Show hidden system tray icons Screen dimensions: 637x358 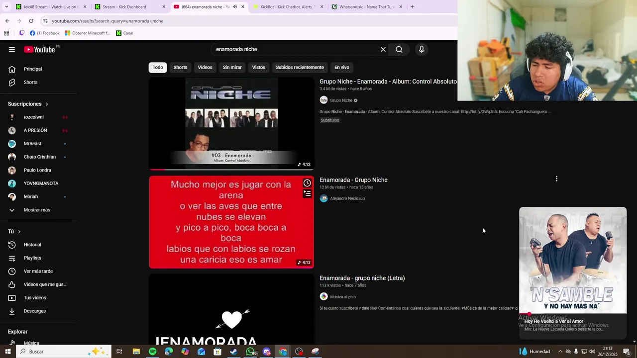[560, 352]
